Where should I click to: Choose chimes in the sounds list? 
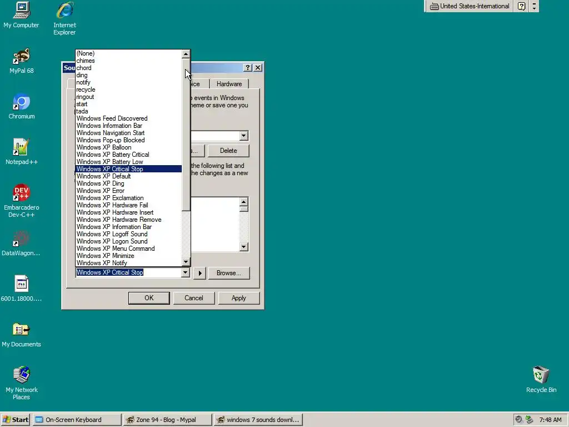click(128, 61)
